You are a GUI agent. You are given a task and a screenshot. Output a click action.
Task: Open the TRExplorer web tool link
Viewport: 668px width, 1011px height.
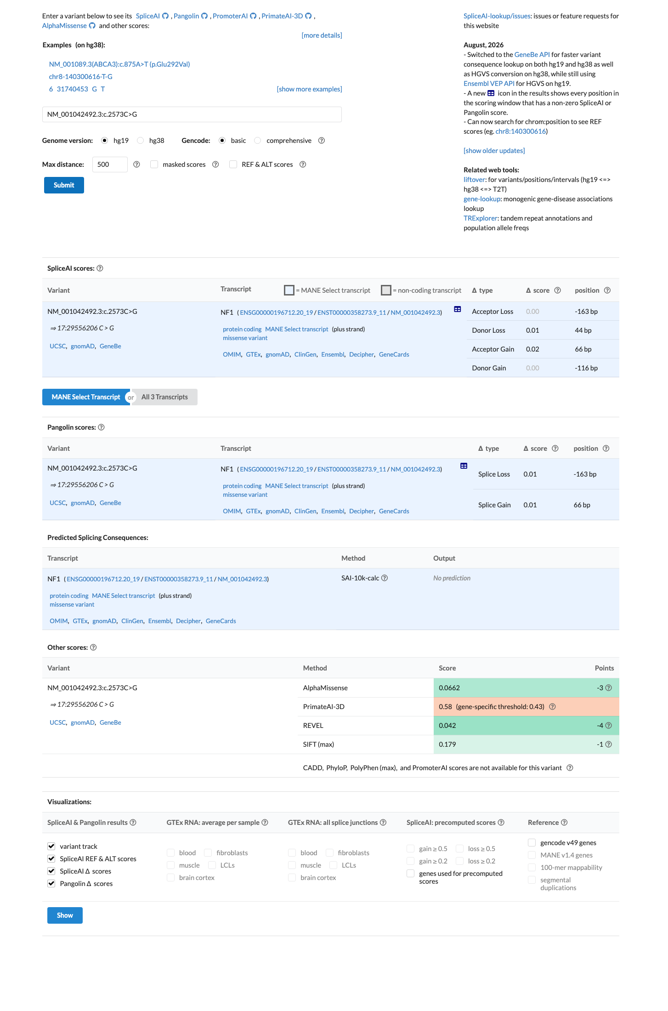pyautogui.click(x=480, y=218)
